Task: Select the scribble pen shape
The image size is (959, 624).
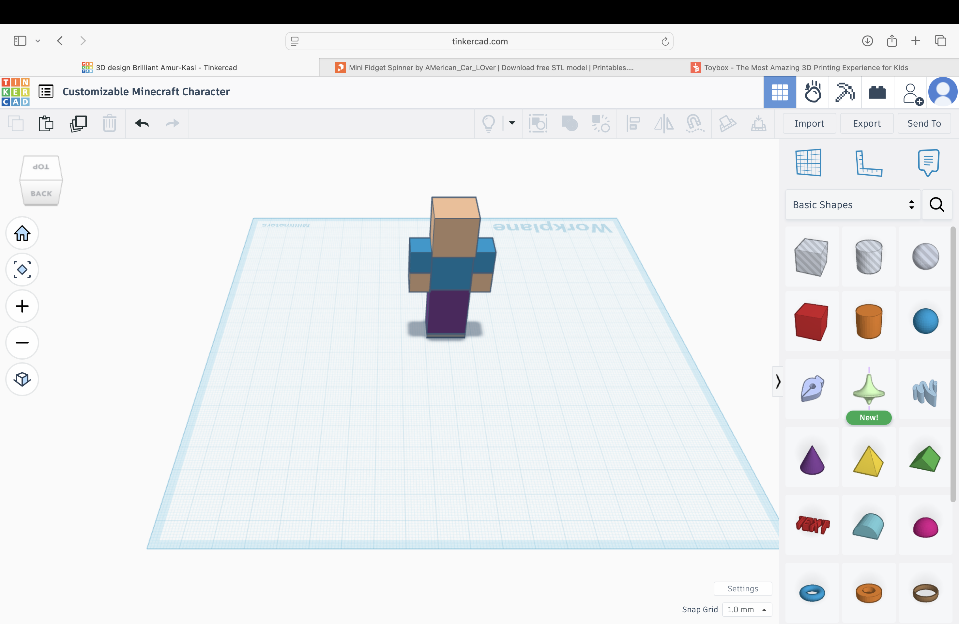Action: coord(812,389)
